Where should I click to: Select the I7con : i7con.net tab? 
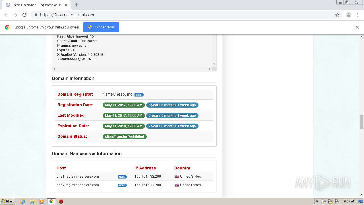(x=36, y=5)
